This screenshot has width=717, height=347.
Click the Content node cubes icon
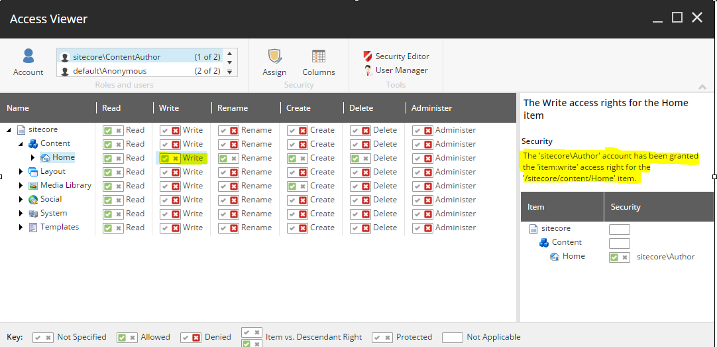coord(33,144)
